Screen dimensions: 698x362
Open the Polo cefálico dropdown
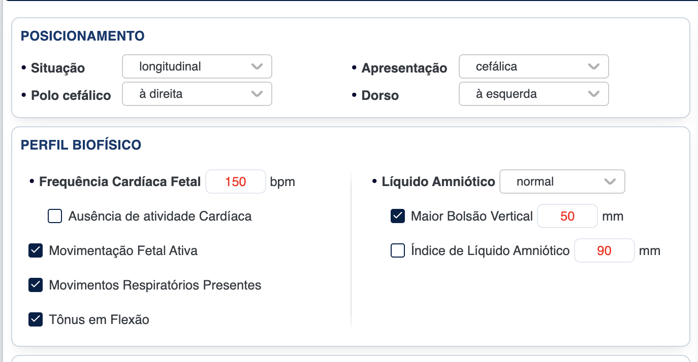coord(197,94)
